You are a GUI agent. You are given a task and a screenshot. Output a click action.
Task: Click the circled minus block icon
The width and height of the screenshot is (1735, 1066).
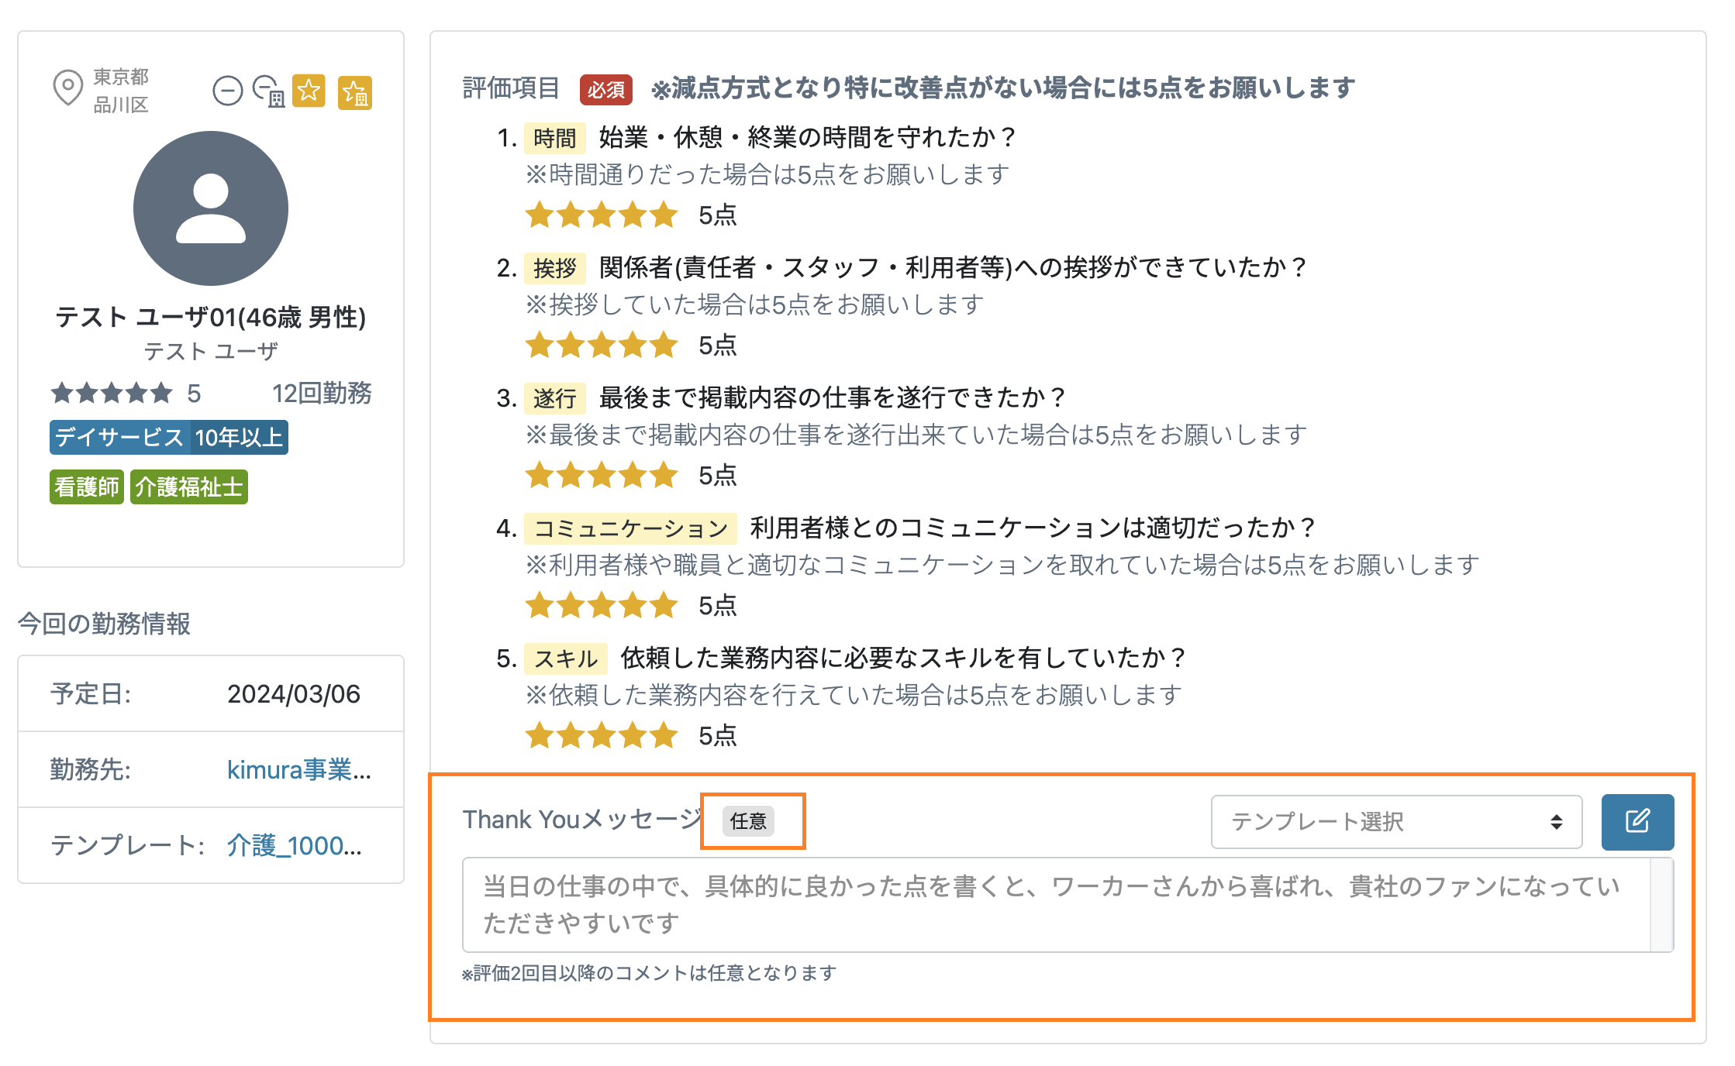227,91
